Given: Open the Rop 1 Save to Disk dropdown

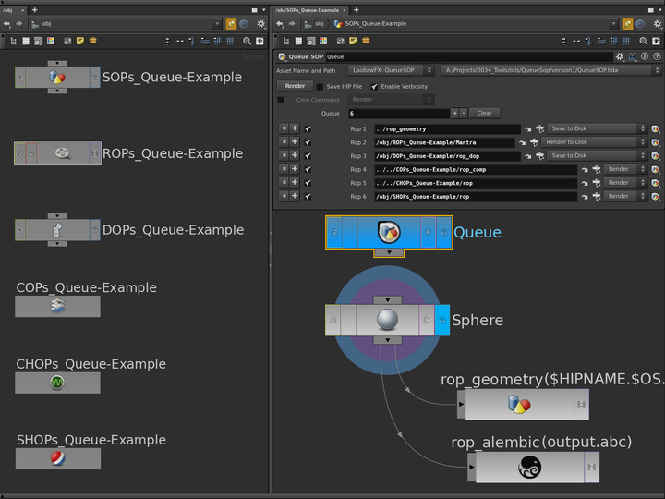Looking at the screenshot, I should pos(596,129).
